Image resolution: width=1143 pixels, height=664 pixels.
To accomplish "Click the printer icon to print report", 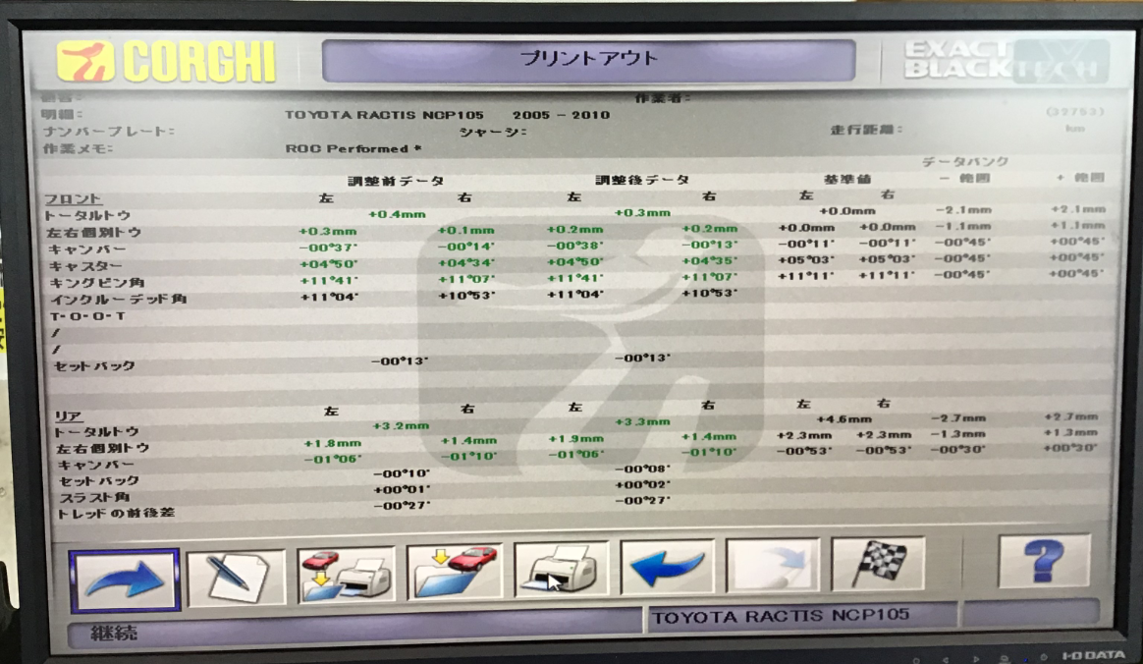I will tap(561, 570).
